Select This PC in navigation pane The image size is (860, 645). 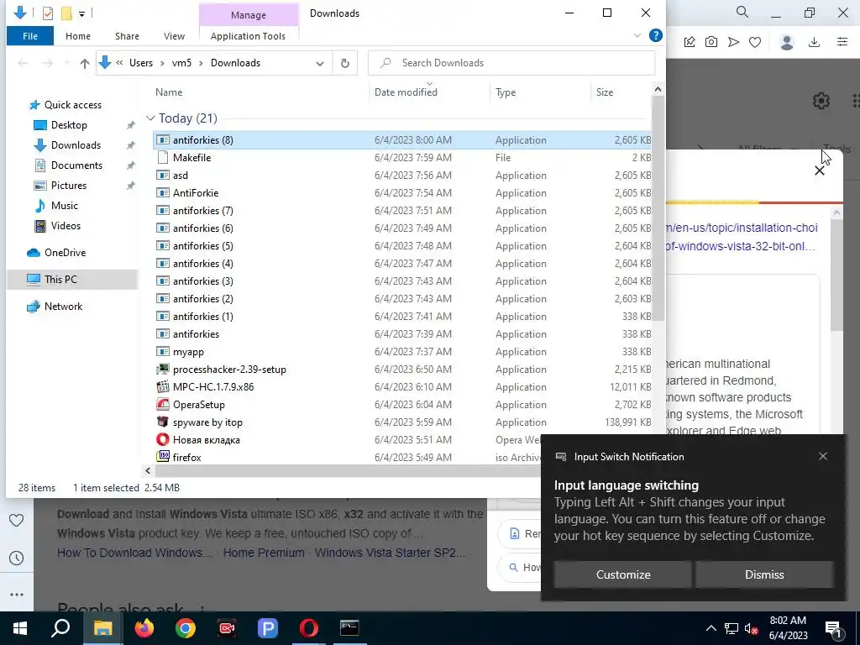point(60,279)
